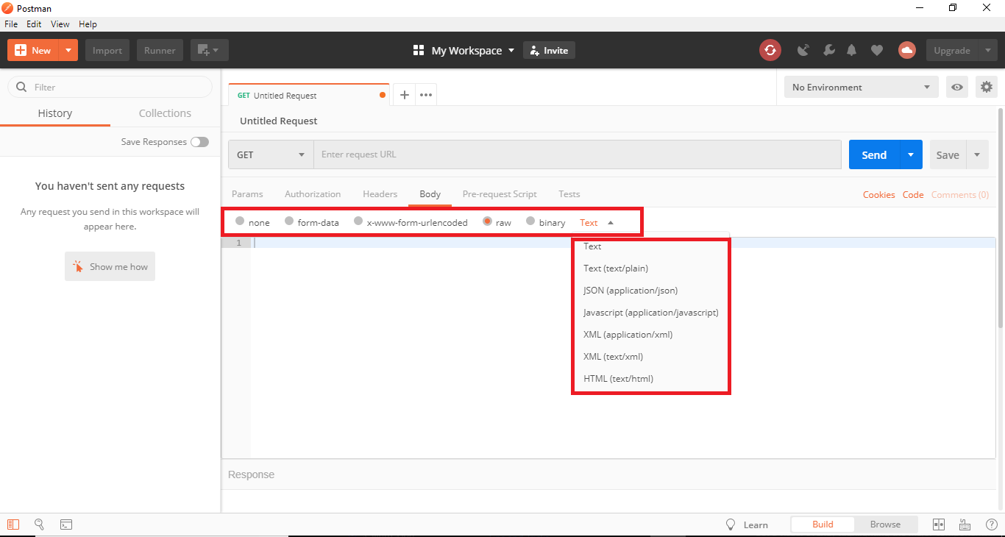Open the Postman console icon
The width and height of the screenshot is (1005, 537).
(x=66, y=524)
